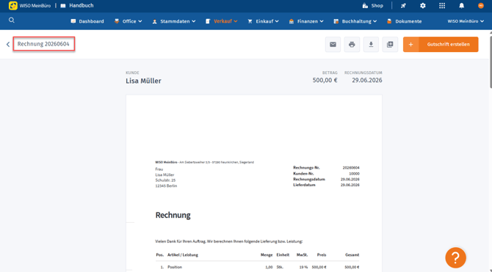Go to Dashboard
492x272 pixels.
[87, 21]
